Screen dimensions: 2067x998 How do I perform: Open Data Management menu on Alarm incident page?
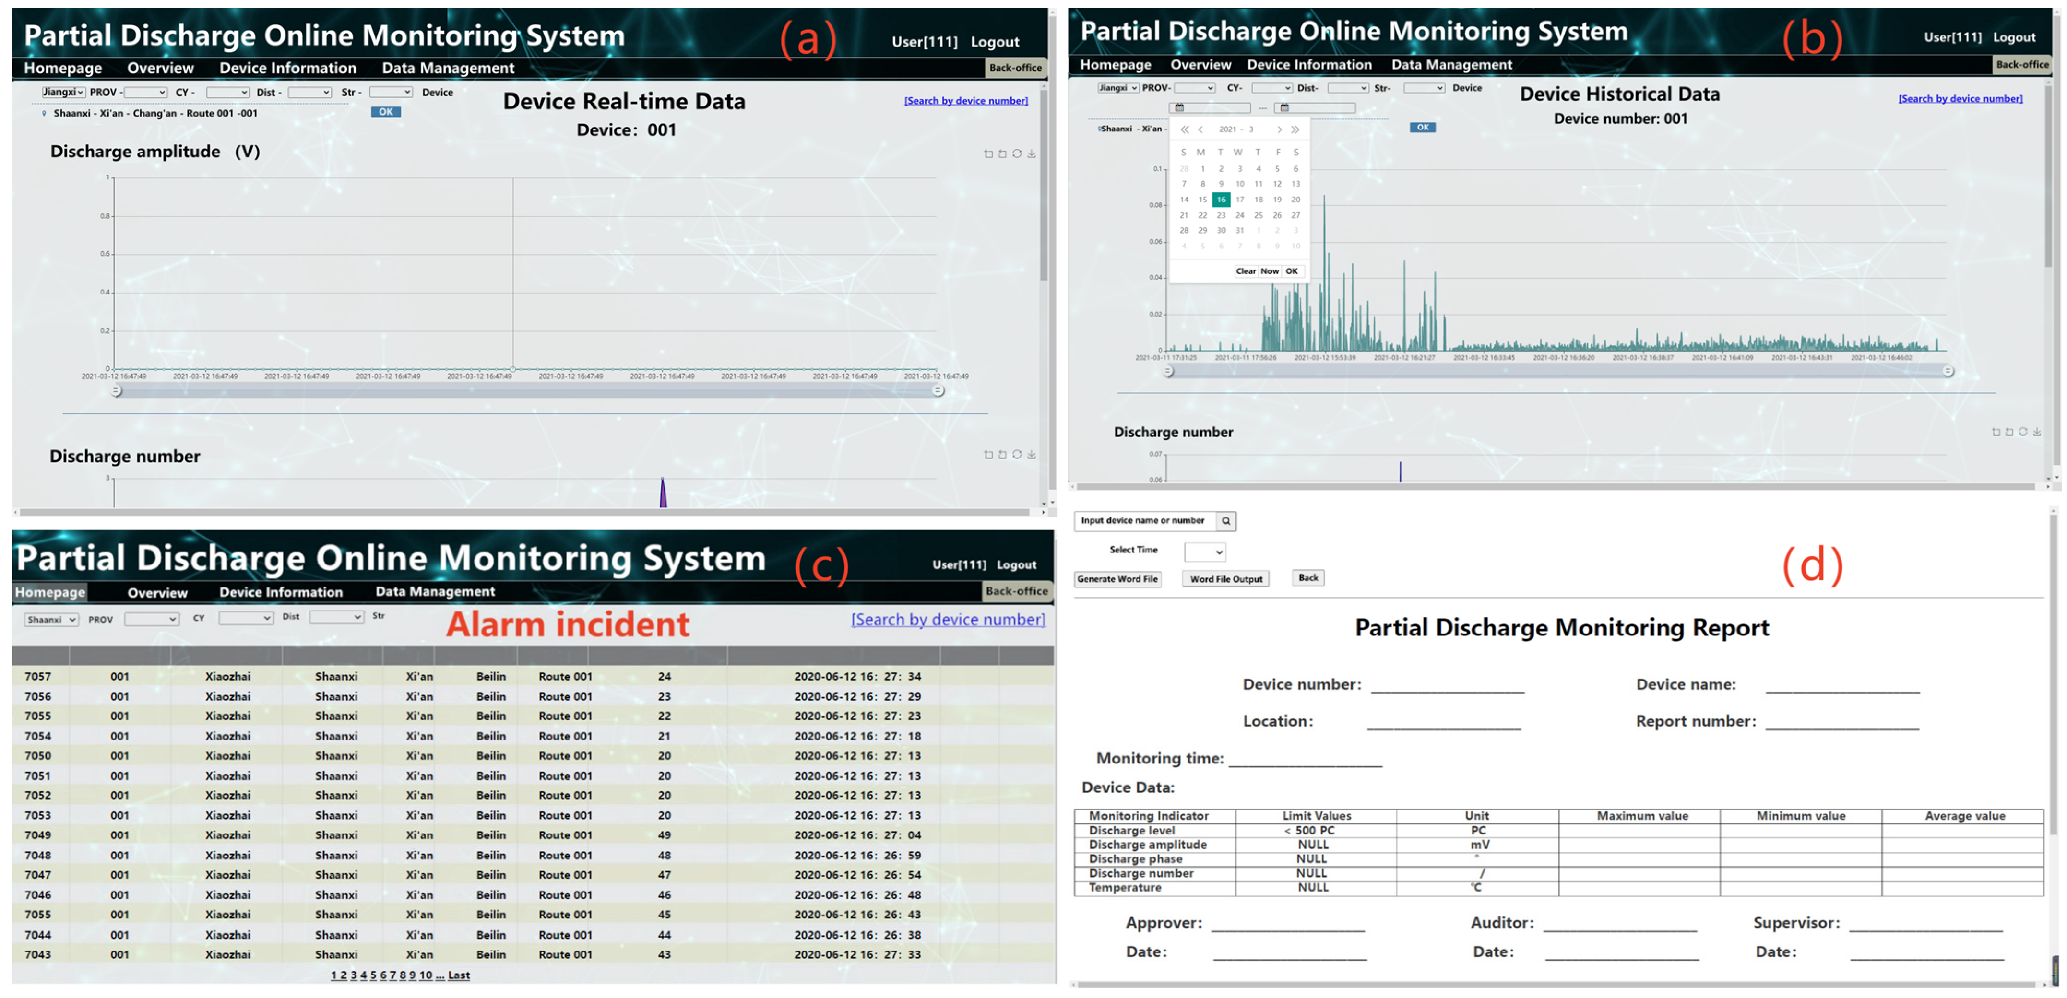(x=435, y=592)
